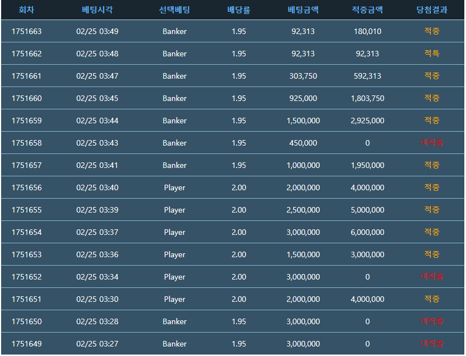Click bet time 02/25 03:40

click(x=97, y=187)
